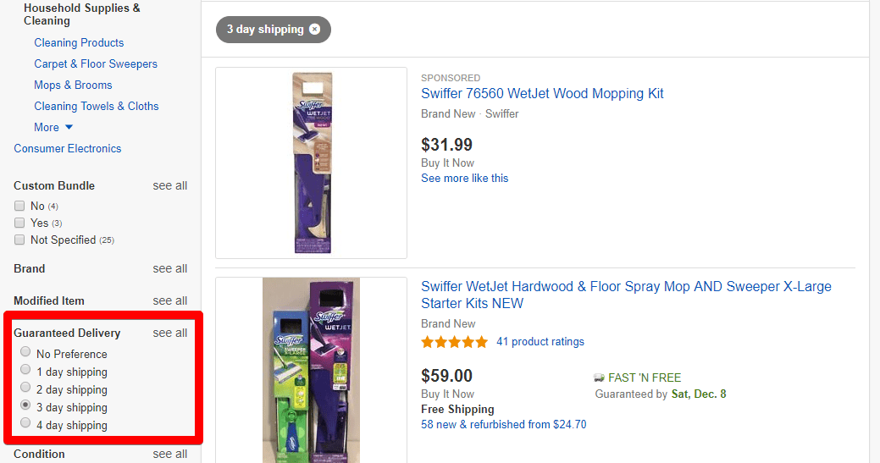Image resolution: width=880 pixels, height=463 pixels.
Task: Tick the Not Specified checkbox
Action: [19, 240]
